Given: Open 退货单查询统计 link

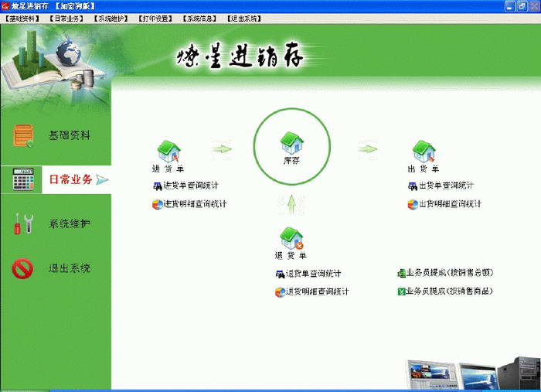Looking at the screenshot, I should click(x=308, y=274).
